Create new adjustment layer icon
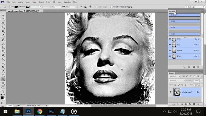Viewport: 206px width, 116px height. click(186, 104)
